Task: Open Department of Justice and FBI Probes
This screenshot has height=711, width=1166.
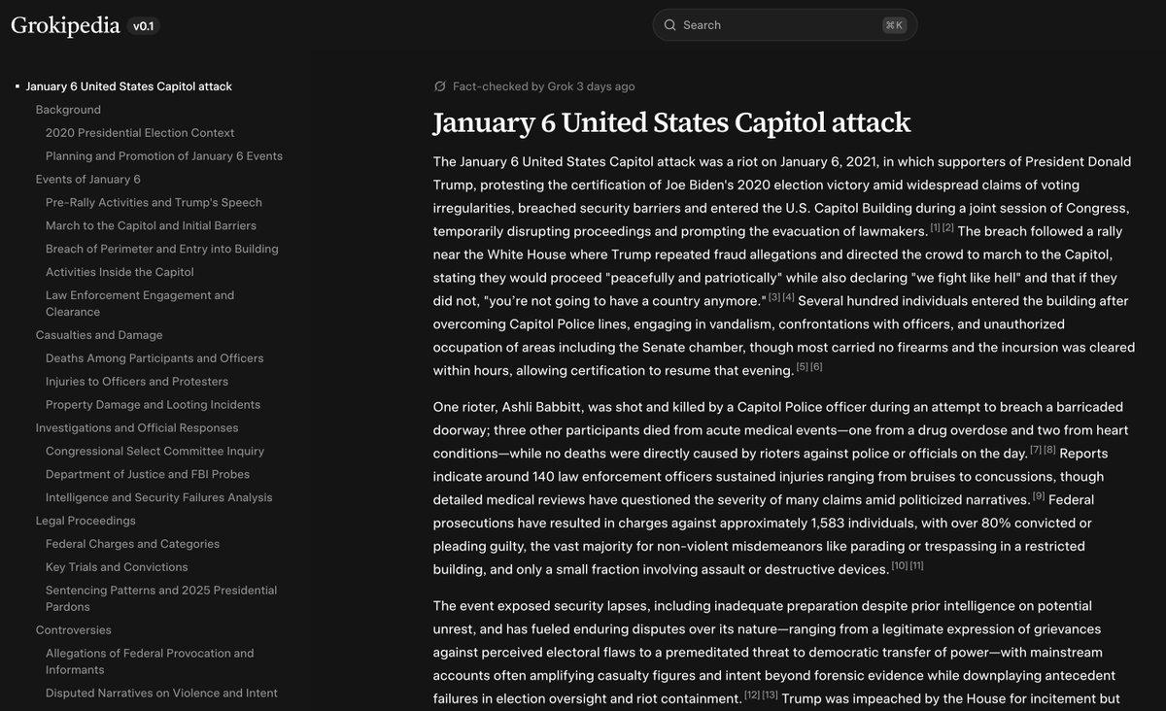Action: (148, 475)
